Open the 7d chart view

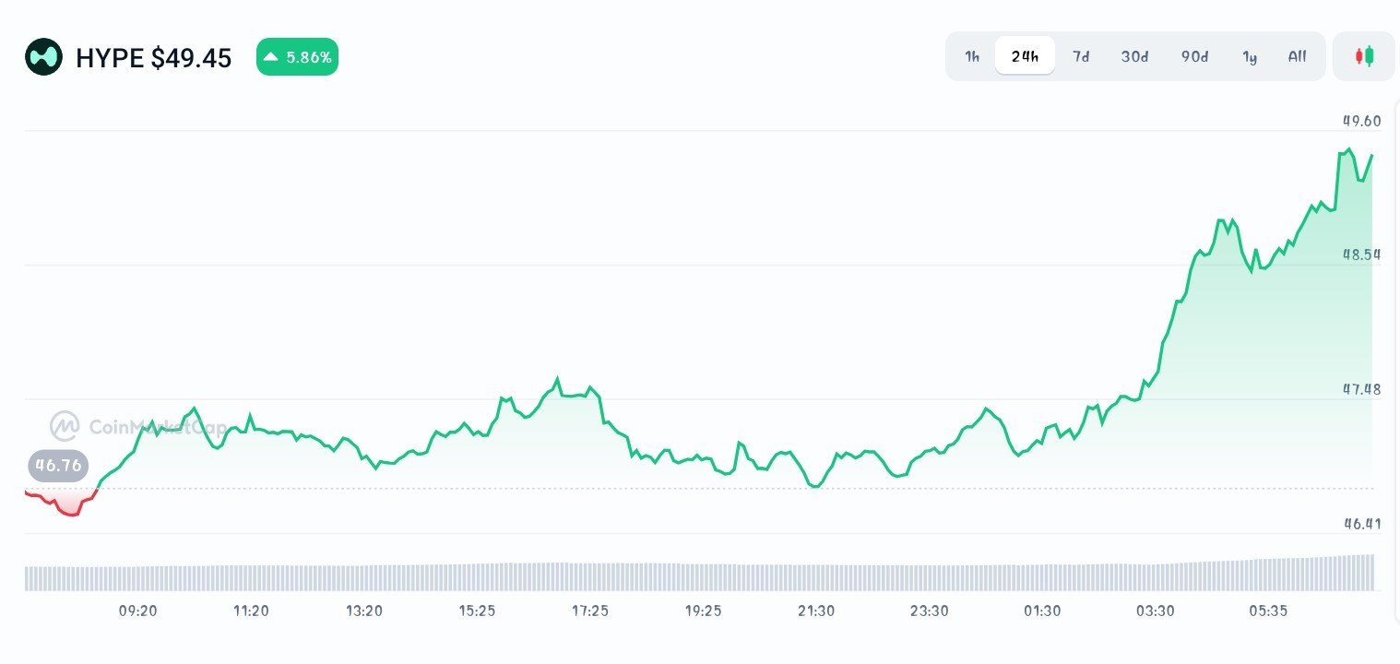tap(1081, 56)
